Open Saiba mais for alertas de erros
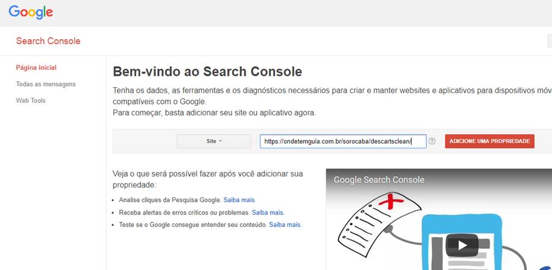The width and height of the screenshot is (552, 270). pos(268,212)
